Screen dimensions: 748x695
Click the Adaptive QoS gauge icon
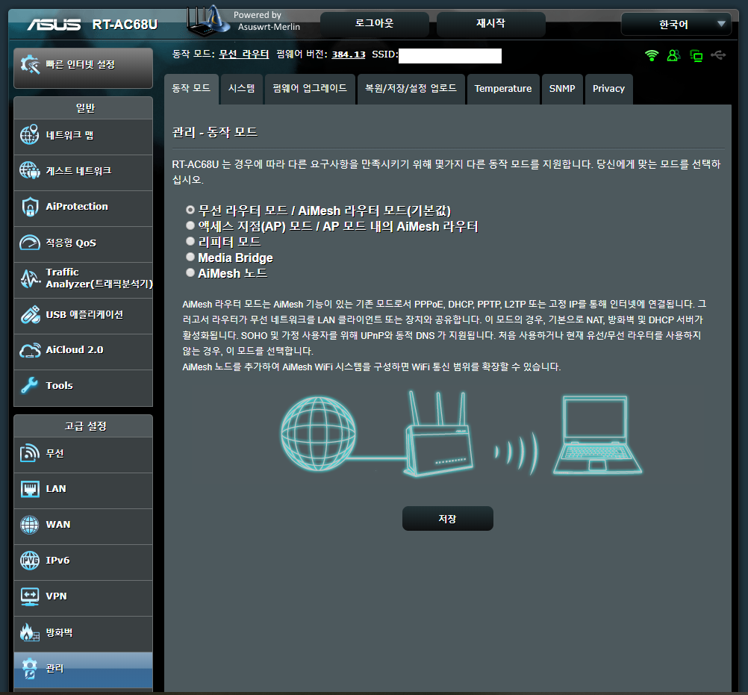pyautogui.click(x=30, y=243)
